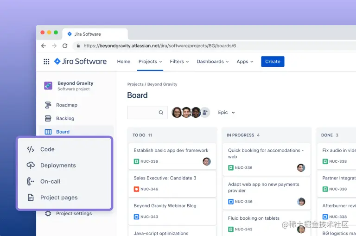Click the Code brackets icon
The width and height of the screenshot is (356, 236).
(x=31, y=149)
